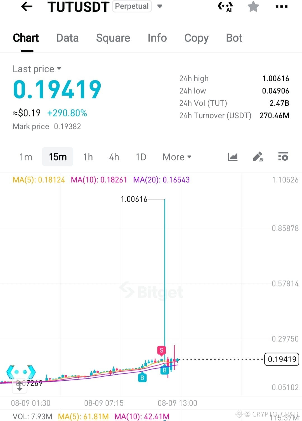This screenshot has width=302, height=421.
Task: Select the chart drawing pencil tool
Action: [x=258, y=157]
